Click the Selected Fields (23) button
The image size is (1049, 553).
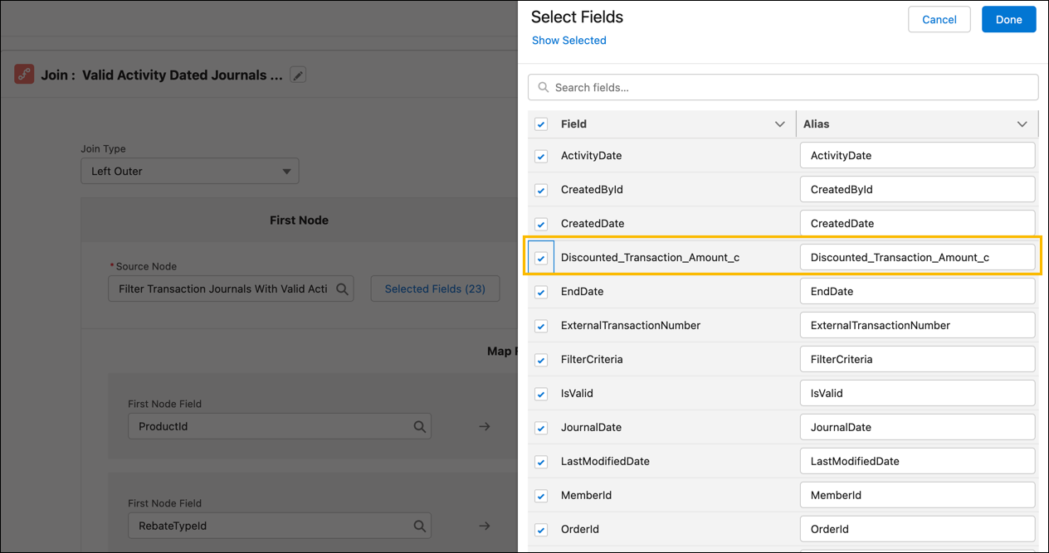pyautogui.click(x=435, y=289)
